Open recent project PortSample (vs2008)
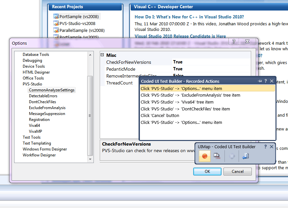The image size is (288, 208). coord(79,16)
